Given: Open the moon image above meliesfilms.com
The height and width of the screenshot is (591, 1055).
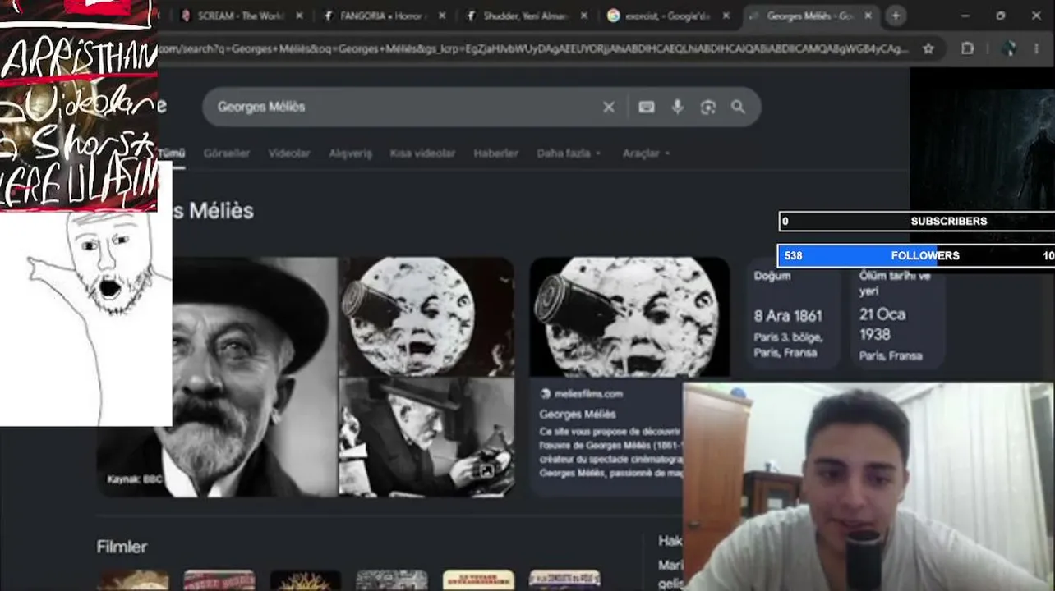Looking at the screenshot, I should (629, 317).
